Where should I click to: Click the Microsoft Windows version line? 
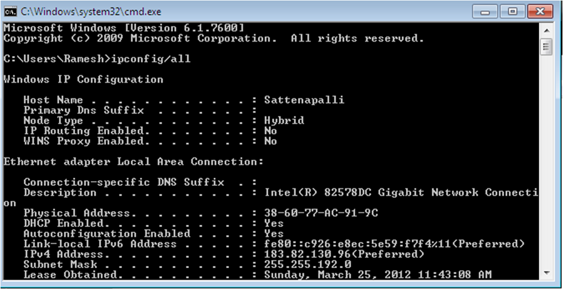tap(124, 28)
